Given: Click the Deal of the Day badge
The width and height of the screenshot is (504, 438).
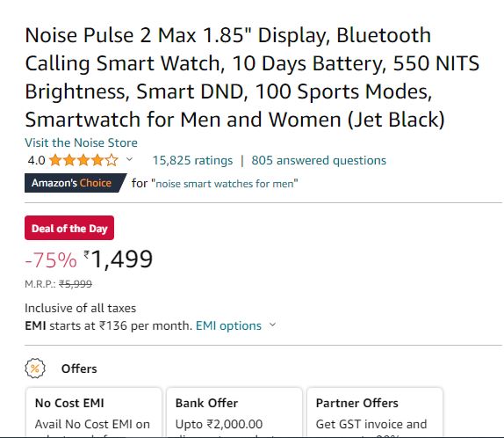Looking at the screenshot, I should [x=69, y=228].
